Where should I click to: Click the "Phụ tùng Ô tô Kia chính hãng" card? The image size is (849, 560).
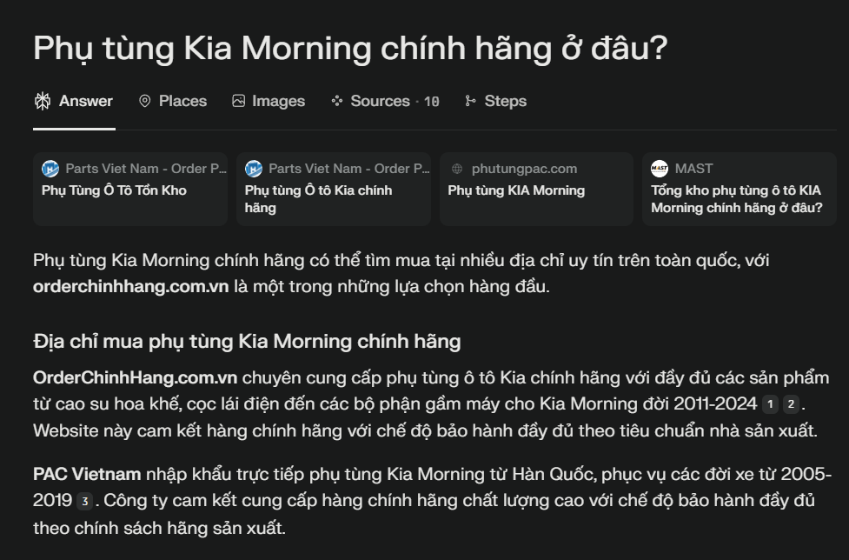tap(334, 189)
